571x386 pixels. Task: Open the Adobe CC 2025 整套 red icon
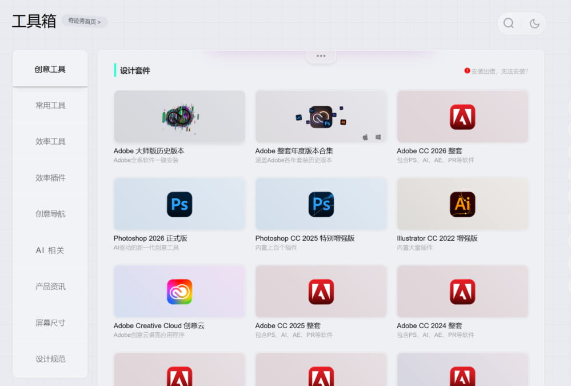(321, 292)
